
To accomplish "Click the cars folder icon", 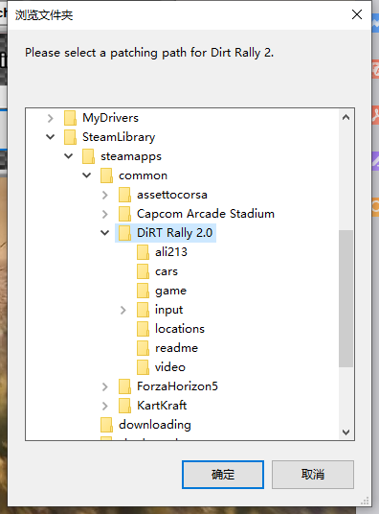I will pyautogui.click(x=143, y=271).
